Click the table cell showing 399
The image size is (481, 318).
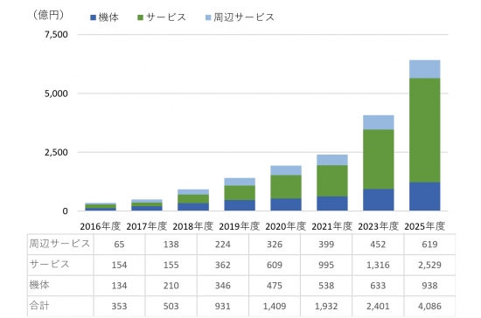(326, 244)
